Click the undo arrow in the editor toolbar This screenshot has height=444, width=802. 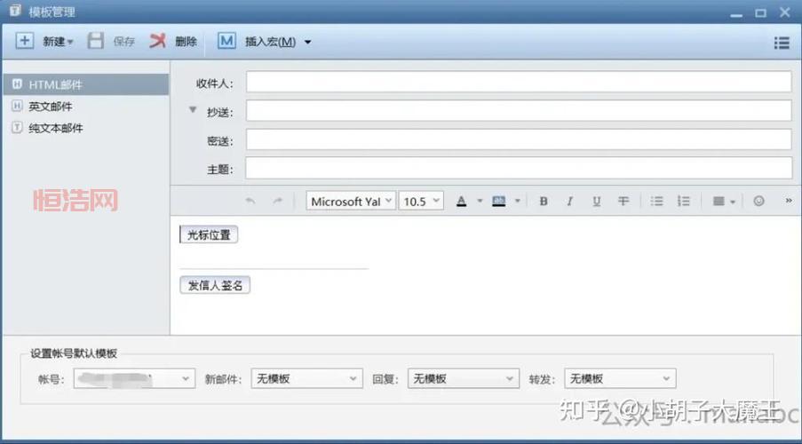coord(250,202)
